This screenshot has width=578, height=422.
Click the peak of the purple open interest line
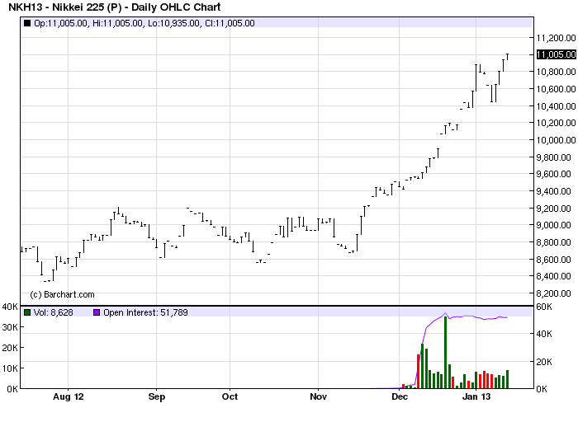(x=445, y=313)
